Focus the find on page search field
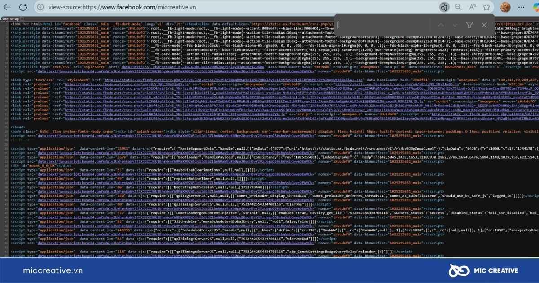This screenshot has height=283, width=539. click(x=384, y=25)
